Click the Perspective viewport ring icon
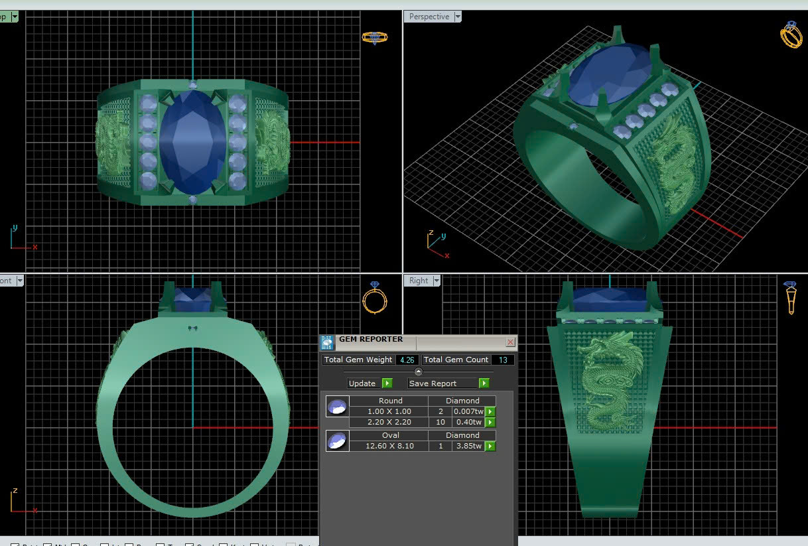Image resolution: width=808 pixels, height=546 pixels. [x=791, y=34]
